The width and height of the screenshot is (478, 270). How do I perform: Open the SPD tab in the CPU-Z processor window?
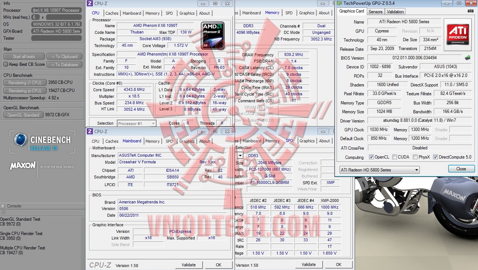[x=169, y=13]
